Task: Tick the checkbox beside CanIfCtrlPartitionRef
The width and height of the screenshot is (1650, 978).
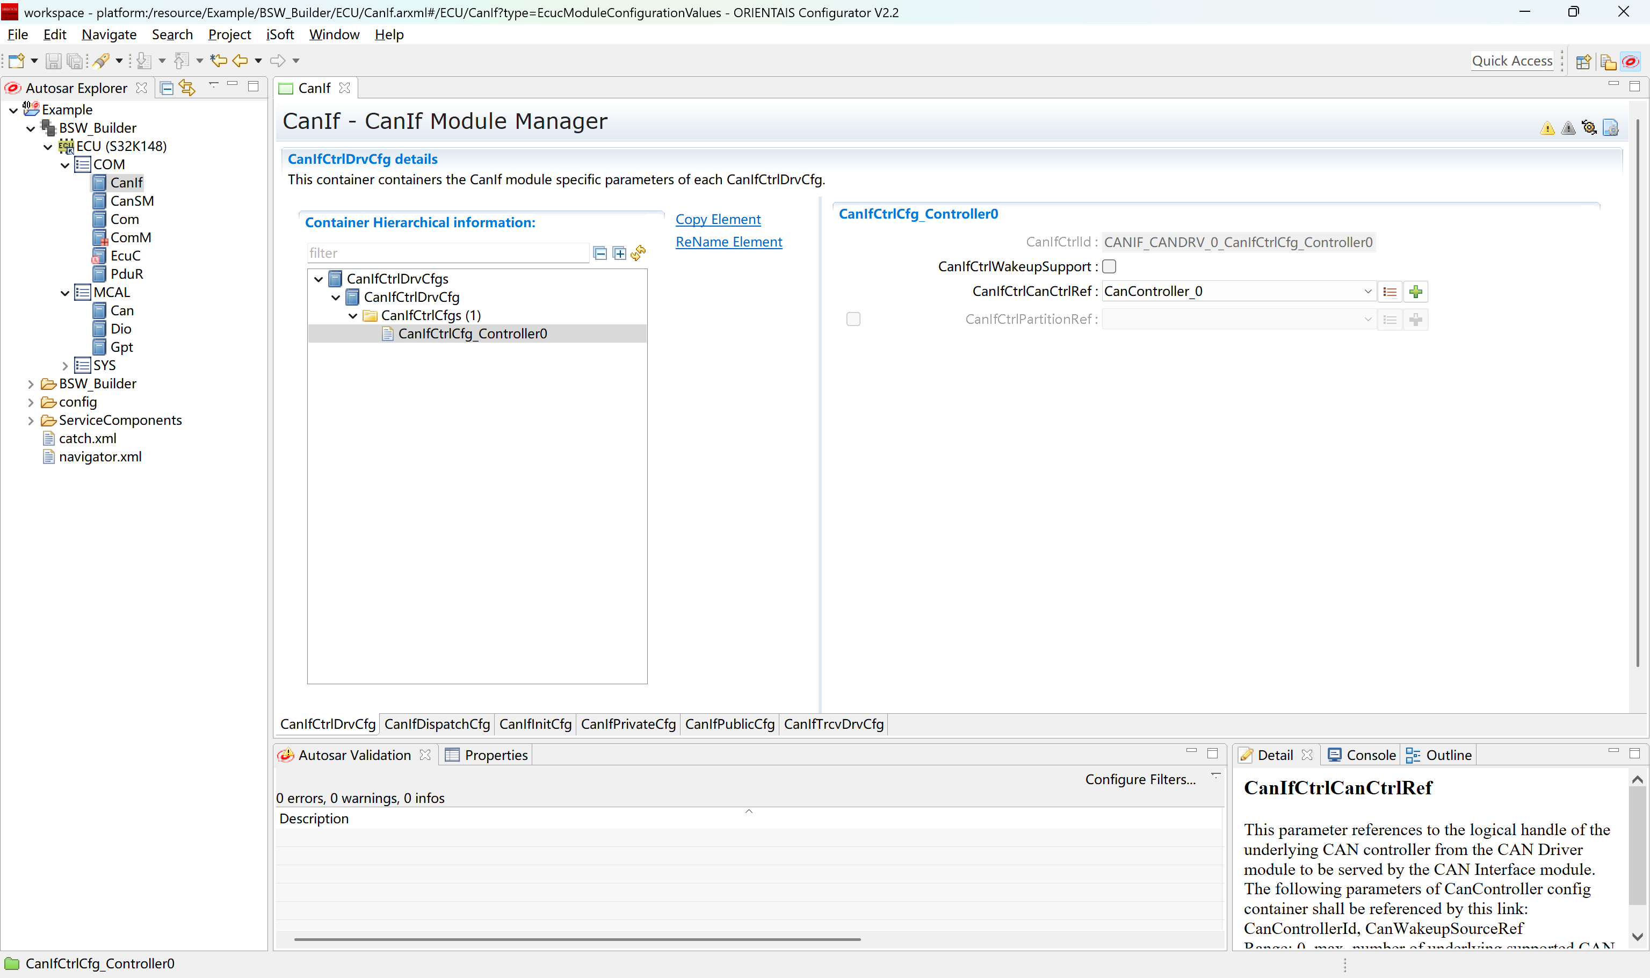Action: (853, 319)
